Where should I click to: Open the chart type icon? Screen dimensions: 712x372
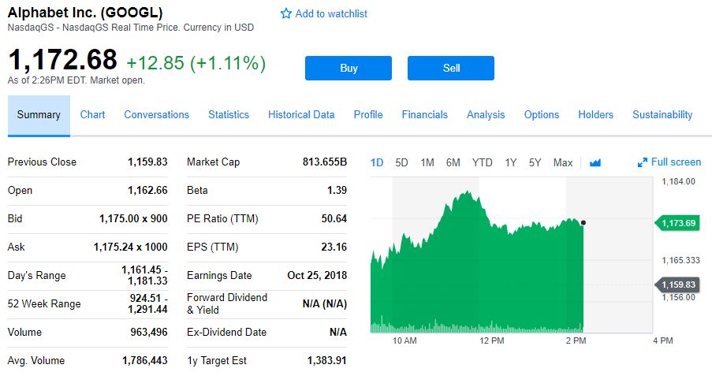[595, 162]
